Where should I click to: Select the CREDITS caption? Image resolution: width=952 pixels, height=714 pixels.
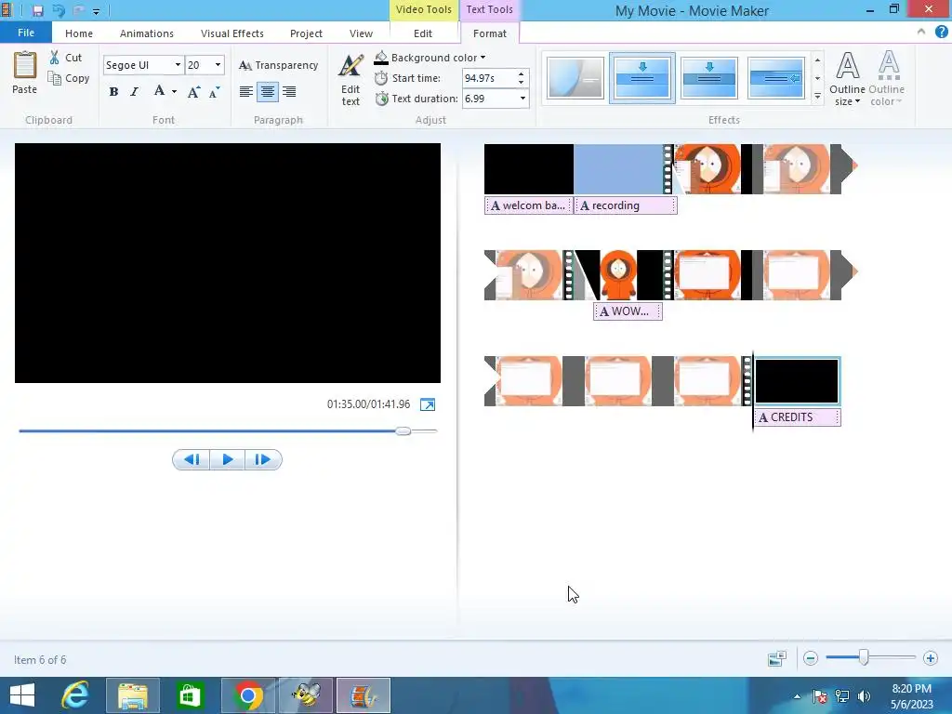[797, 417]
